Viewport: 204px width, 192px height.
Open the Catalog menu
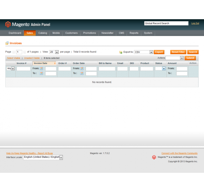click(43, 33)
